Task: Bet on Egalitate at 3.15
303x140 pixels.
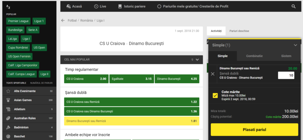Action: click(131, 79)
